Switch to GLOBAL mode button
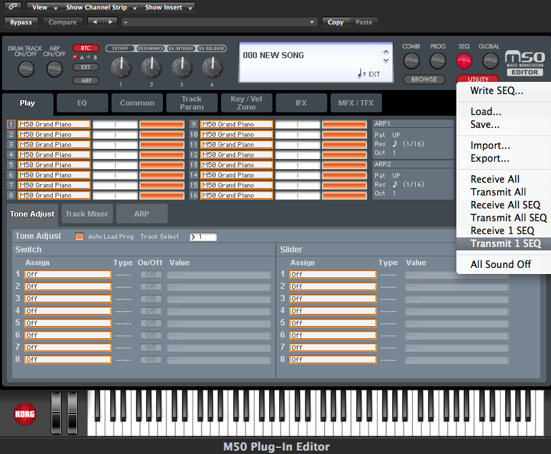 pos(490,61)
